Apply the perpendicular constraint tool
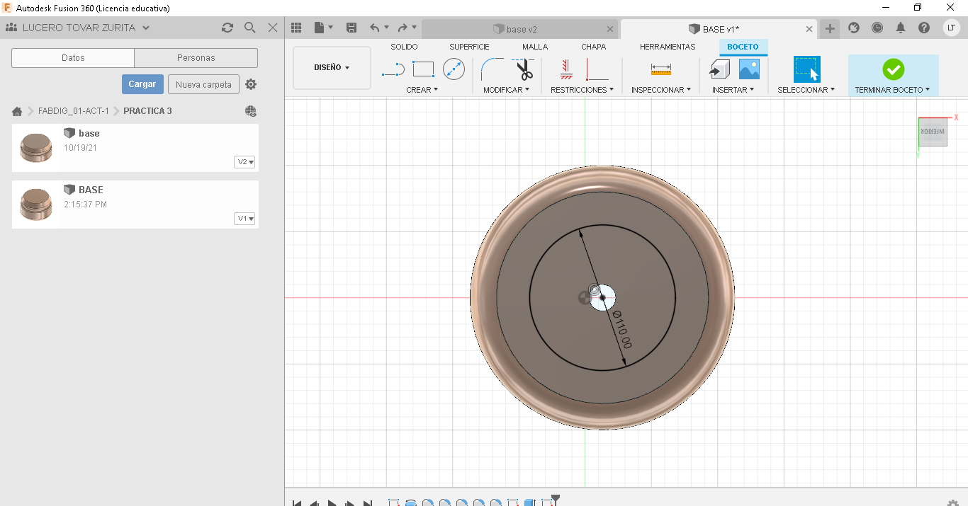 597,69
